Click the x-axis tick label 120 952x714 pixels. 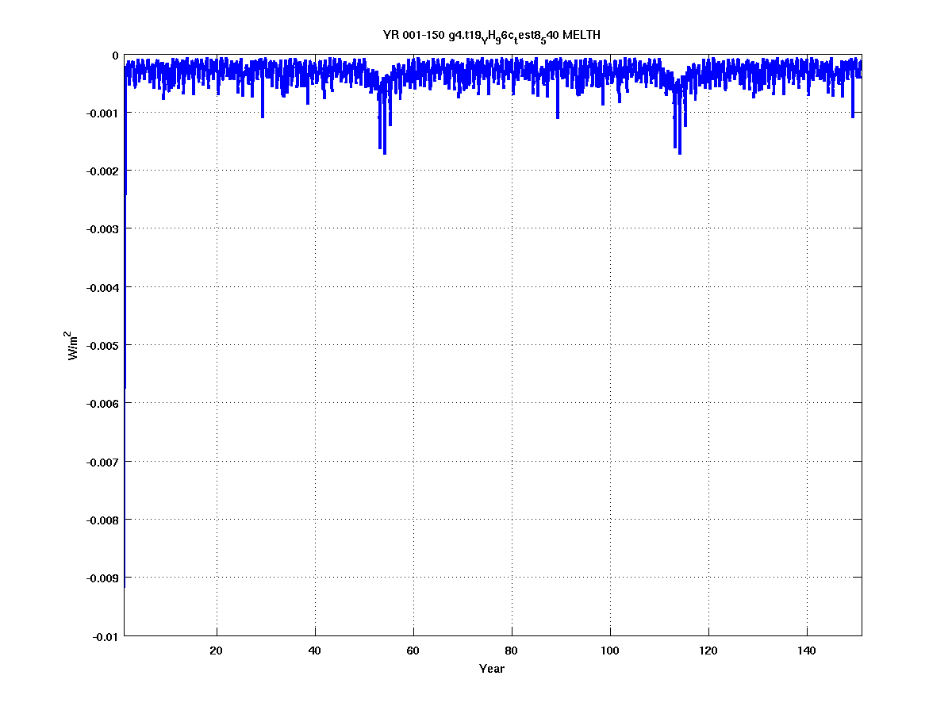[x=708, y=651]
